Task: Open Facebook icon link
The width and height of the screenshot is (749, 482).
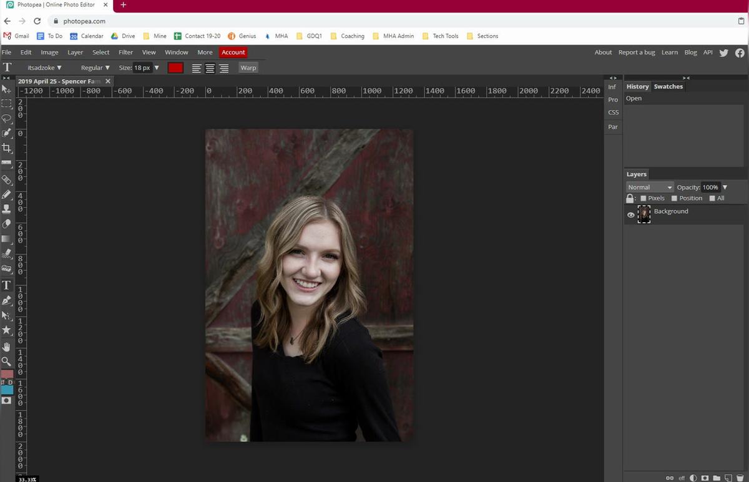Action: tap(740, 52)
